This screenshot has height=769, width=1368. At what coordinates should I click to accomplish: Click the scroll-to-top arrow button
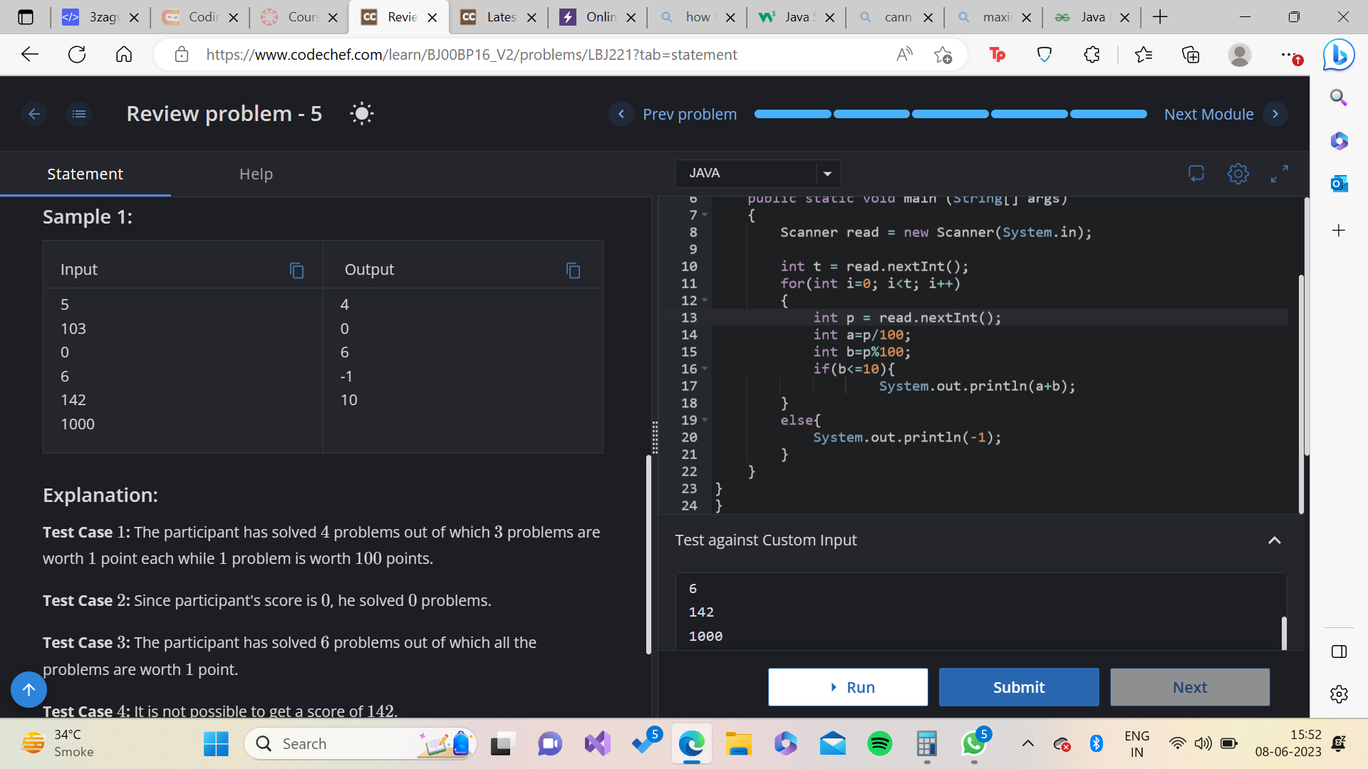coord(28,689)
